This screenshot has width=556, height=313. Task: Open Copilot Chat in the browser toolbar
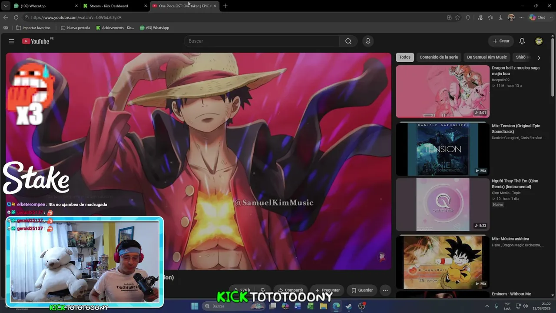click(x=537, y=17)
